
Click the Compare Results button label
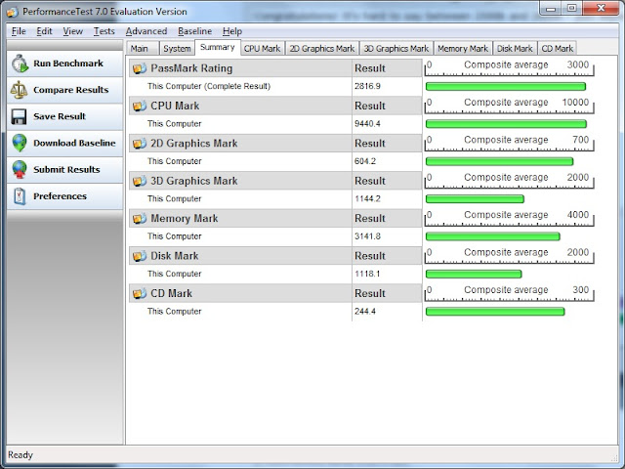point(71,90)
